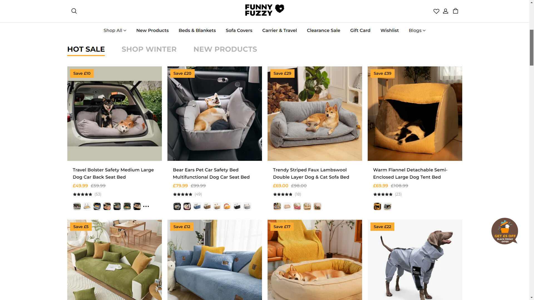Open the green sofa cover product image
The height and width of the screenshot is (300, 534).
click(115, 260)
